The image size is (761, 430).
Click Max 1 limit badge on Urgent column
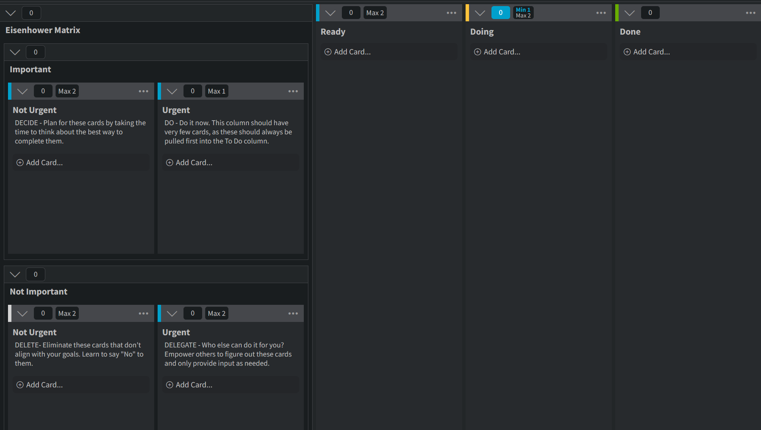point(217,91)
